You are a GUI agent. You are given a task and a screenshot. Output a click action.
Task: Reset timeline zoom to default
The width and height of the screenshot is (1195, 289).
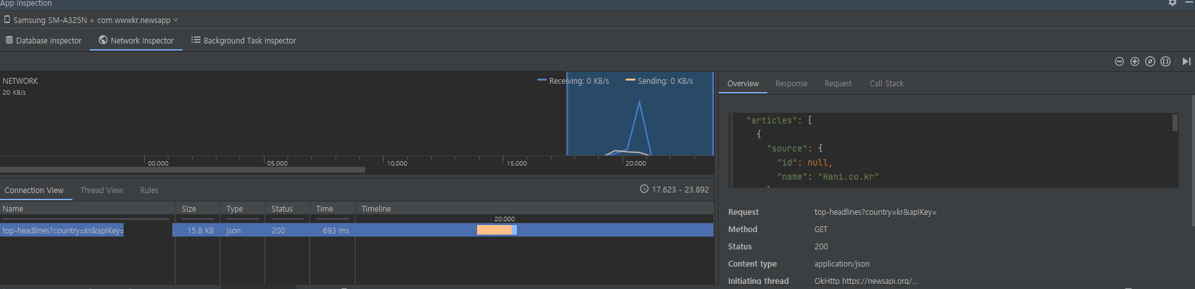pyautogui.click(x=1150, y=61)
